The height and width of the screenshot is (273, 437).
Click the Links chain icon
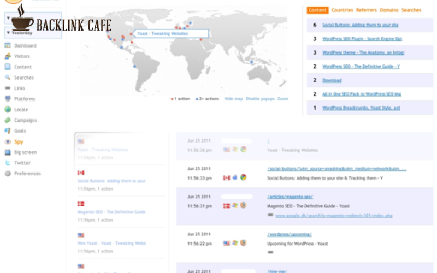[8, 88]
